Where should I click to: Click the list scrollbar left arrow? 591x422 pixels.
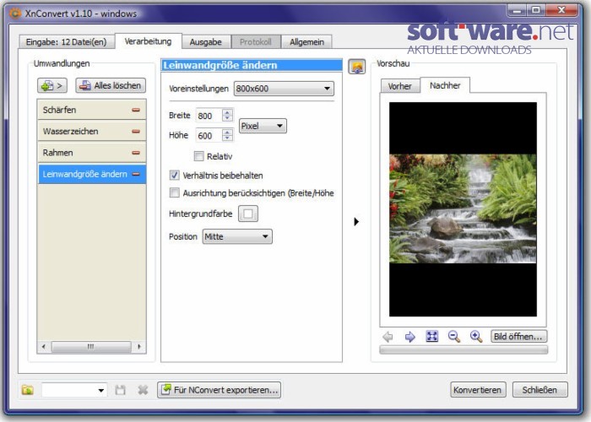pos(44,347)
